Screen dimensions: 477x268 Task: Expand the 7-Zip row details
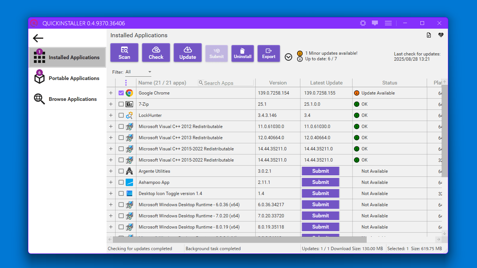(x=111, y=104)
